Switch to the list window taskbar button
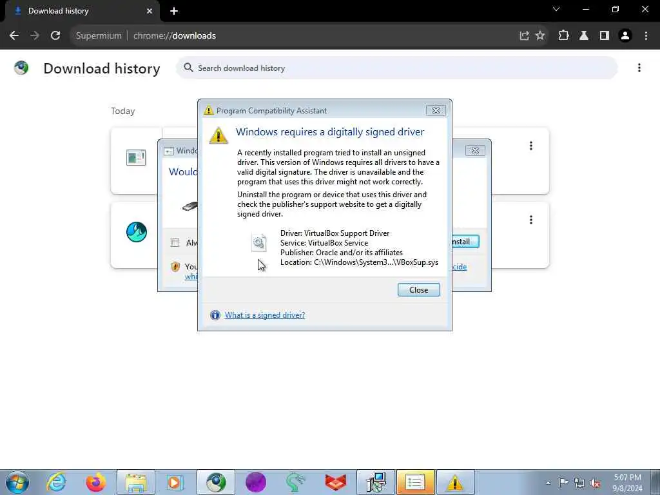 pyautogui.click(x=415, y=482)
